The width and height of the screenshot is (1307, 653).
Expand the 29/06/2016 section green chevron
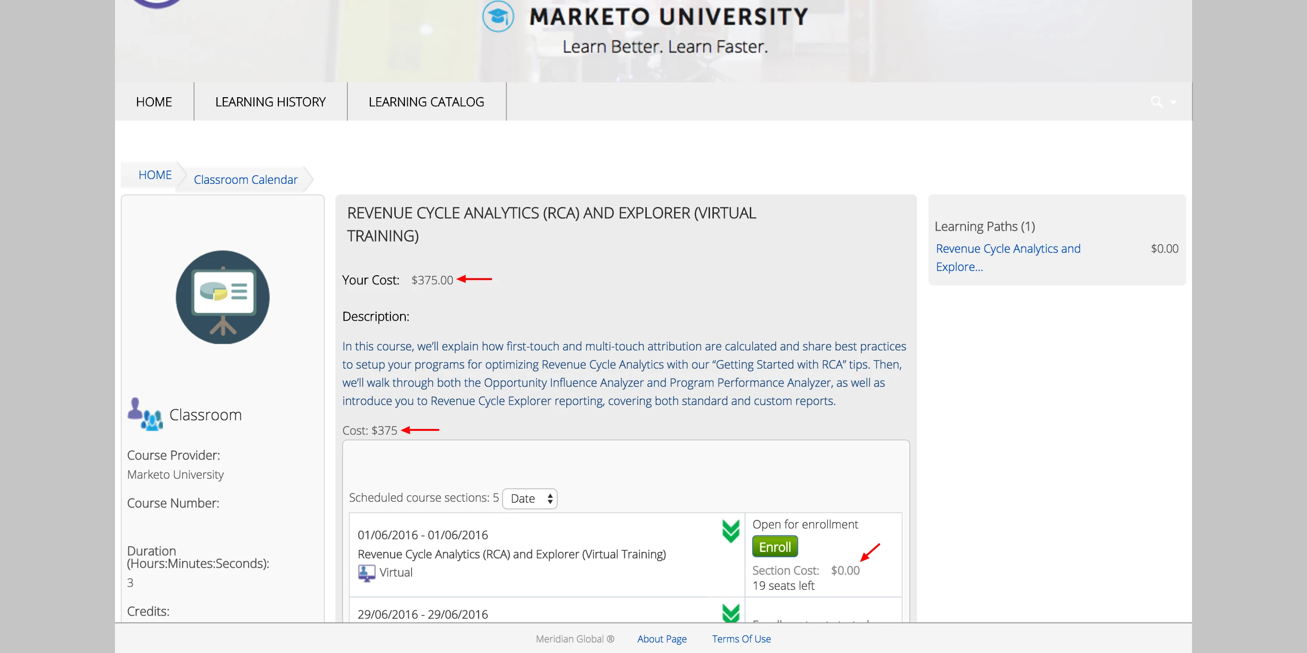[730, 613]
